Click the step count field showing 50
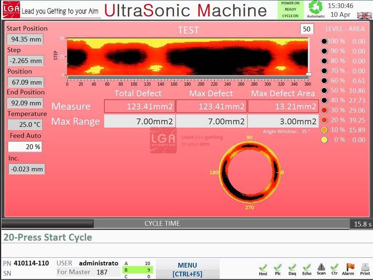 tap(307, 29)
